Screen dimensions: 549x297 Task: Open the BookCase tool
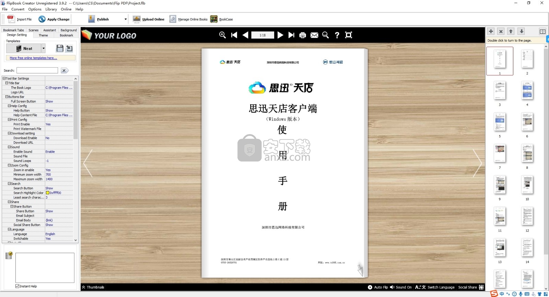tap(222, 19)
